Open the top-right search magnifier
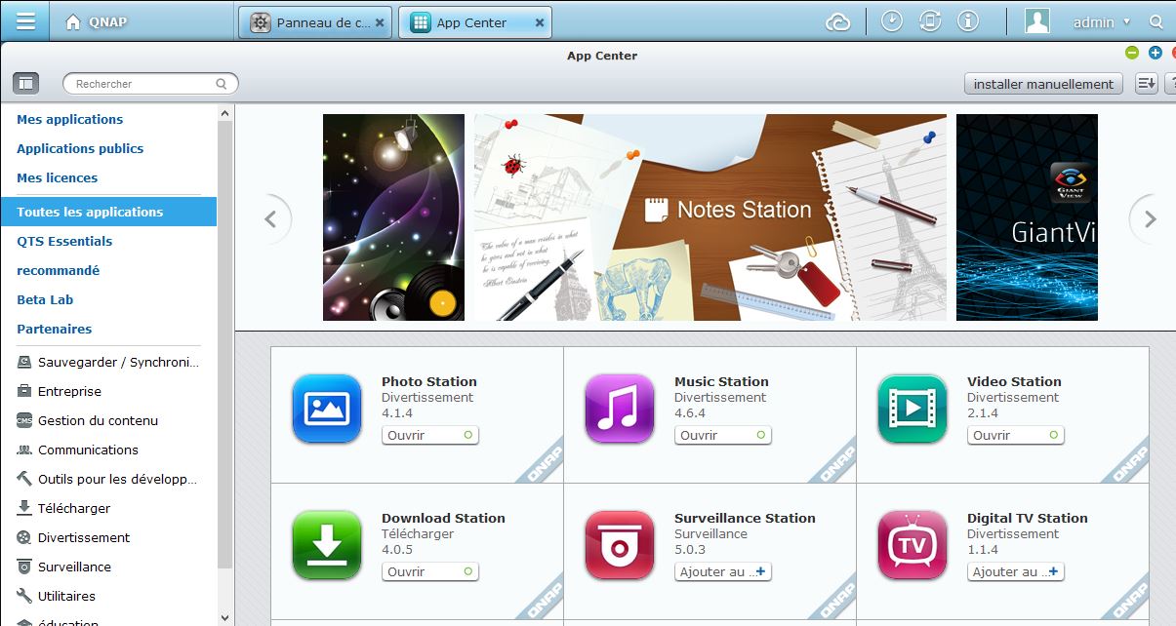 (1156, 21)
